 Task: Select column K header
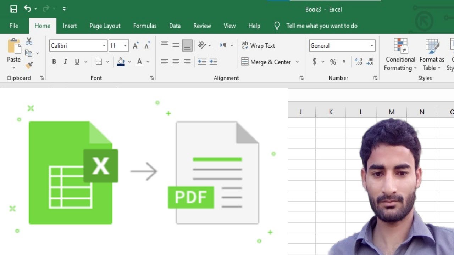(x=331, y=112)
